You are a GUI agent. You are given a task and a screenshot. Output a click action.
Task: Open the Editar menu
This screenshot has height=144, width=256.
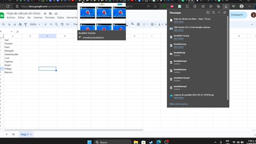pyautogui.click(x=21, y=17)
